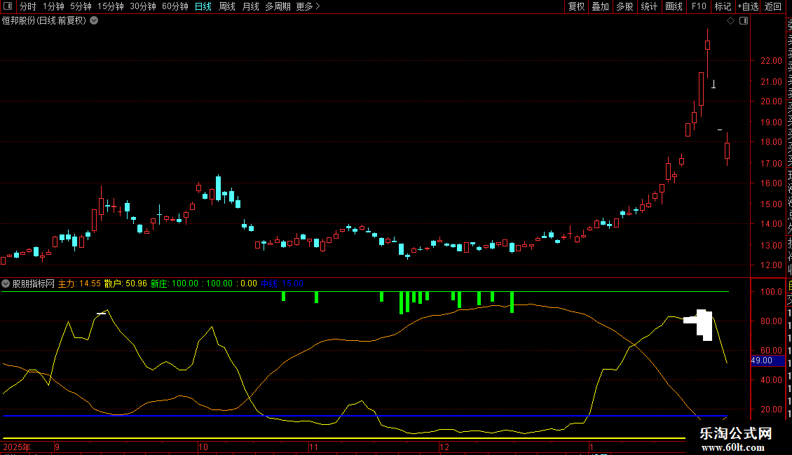Select the 60分钟 period tab
This screenshot has width=792, height=455.
click(x=175, y=6)
